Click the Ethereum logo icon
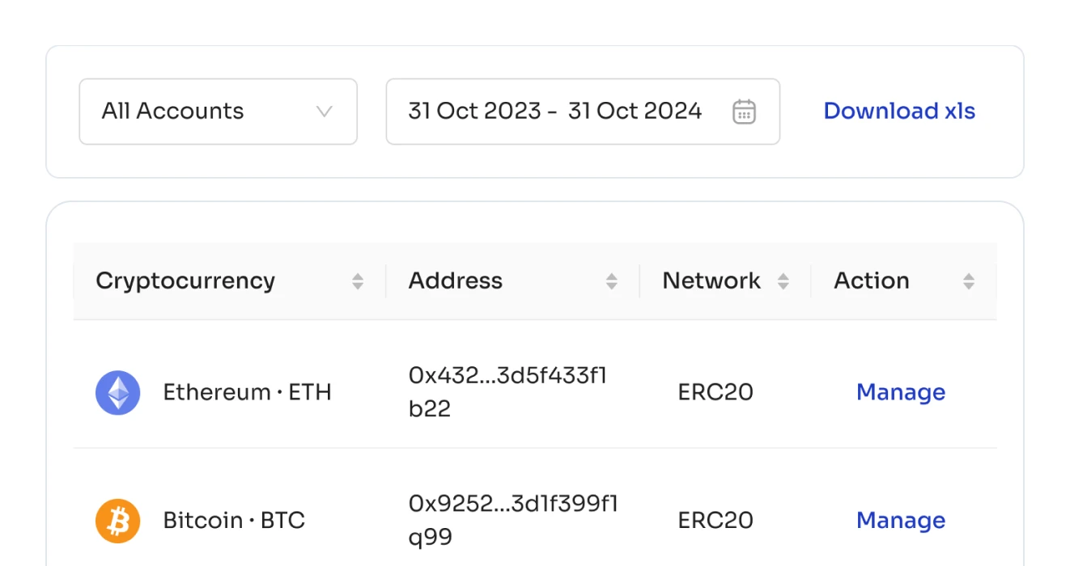 [118, 392]
